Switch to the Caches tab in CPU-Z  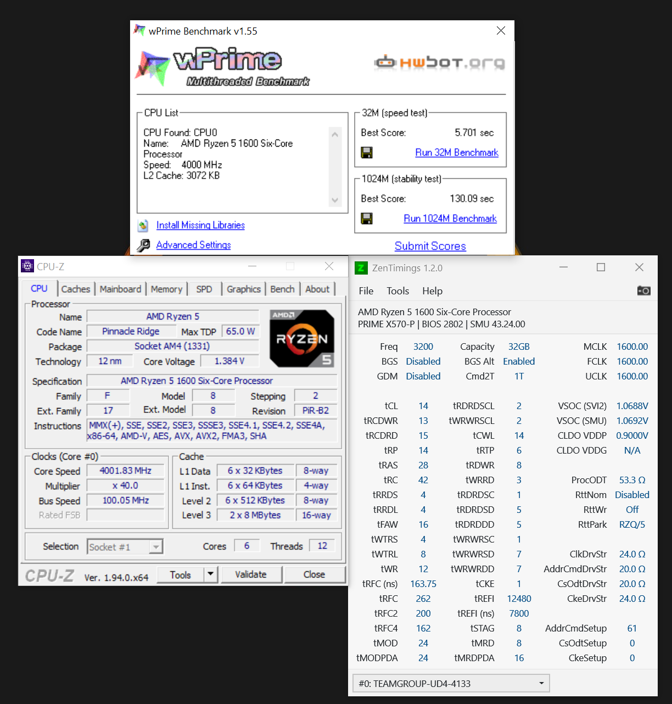coord(76,289)
